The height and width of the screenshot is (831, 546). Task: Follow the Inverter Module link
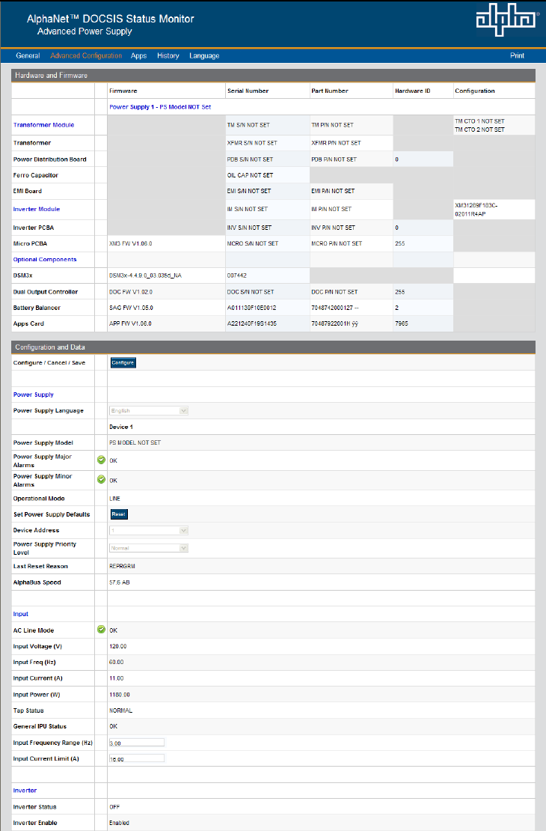[x=37, y=210]
